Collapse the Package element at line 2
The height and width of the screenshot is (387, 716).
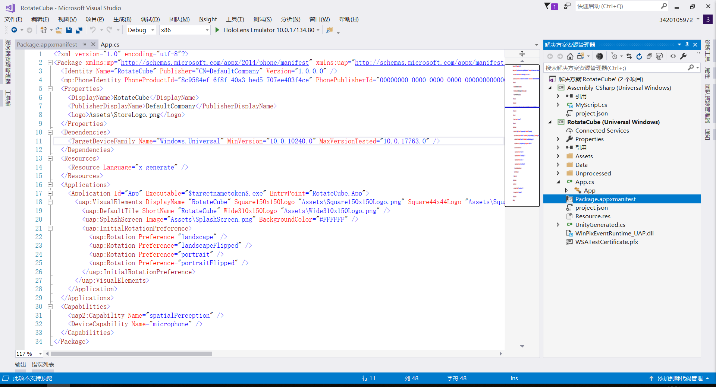point(50,63)
